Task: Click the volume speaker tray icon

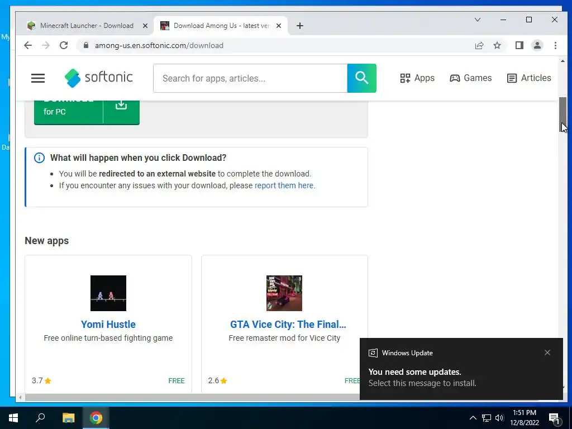Action: click(x=499, y=418)
